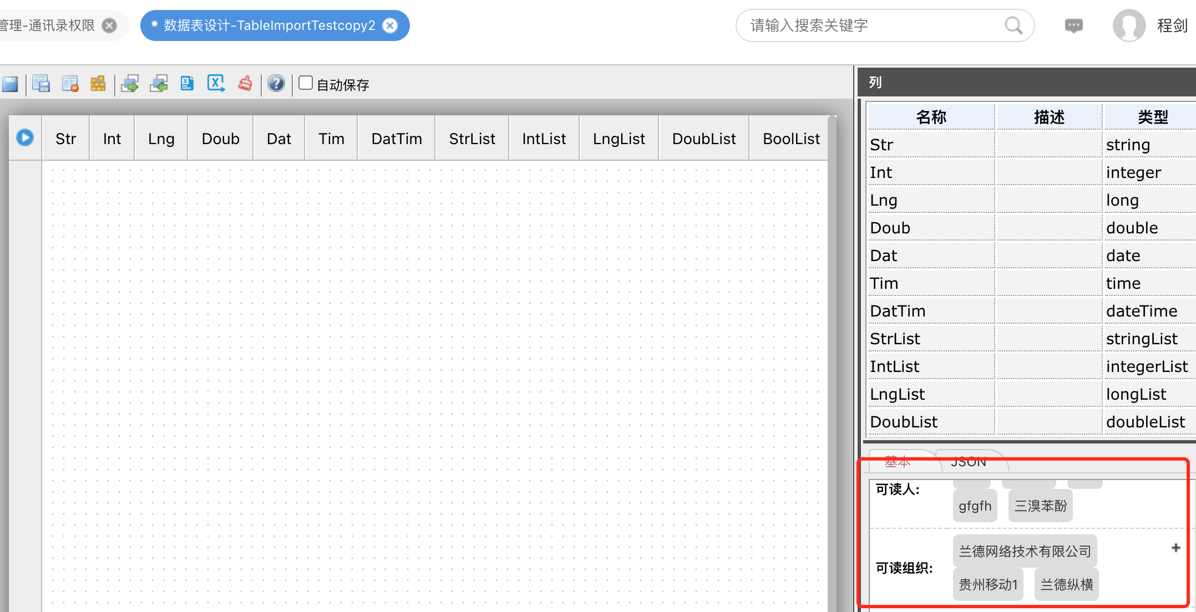The height and width of the screenshot is (612, 1196).
Task: Click the export icon with right green arrow
Action: [130, 84]
